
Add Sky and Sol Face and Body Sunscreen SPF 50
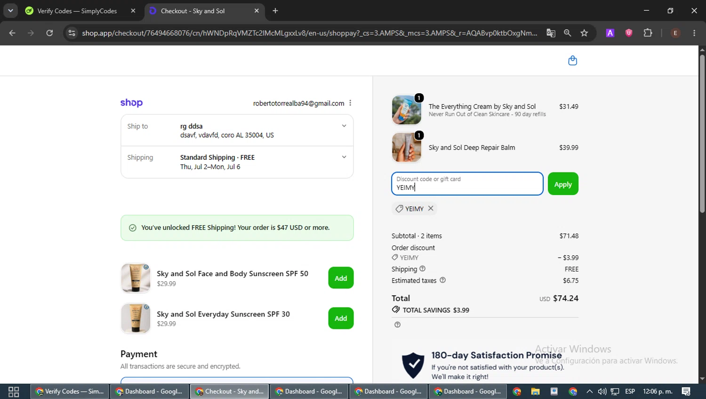[x=341, y=278]
